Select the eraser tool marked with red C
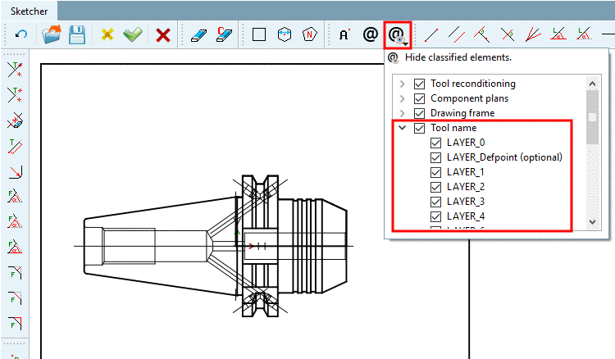 click(224, 34)
